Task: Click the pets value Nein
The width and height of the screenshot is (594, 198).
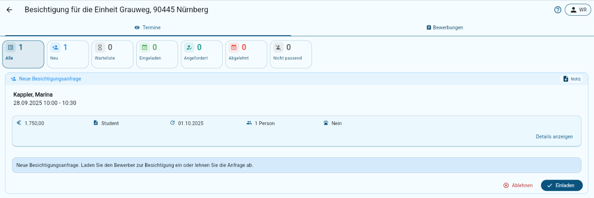Action: [336, 123]
